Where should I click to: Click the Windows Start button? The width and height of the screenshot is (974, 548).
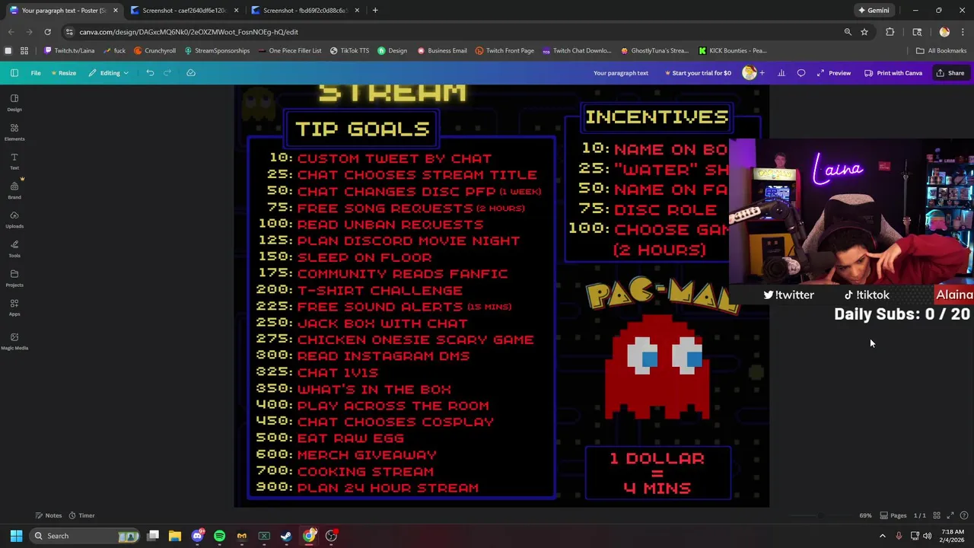pyautogui.click(x=16, y=536)
